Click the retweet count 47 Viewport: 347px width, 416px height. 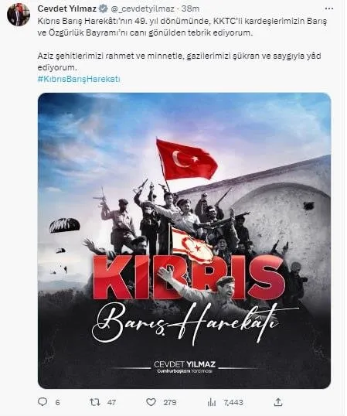[111, 403]
